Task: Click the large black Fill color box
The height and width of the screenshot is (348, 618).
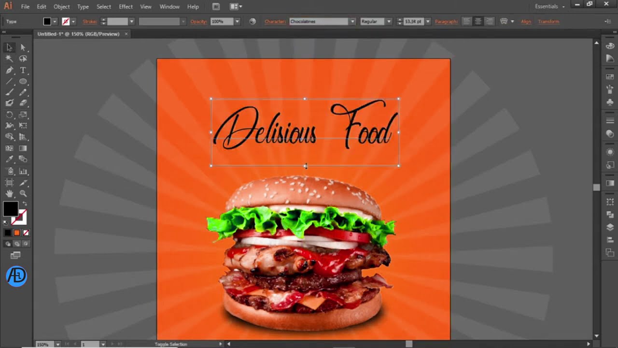Action: tap(11, 209)
